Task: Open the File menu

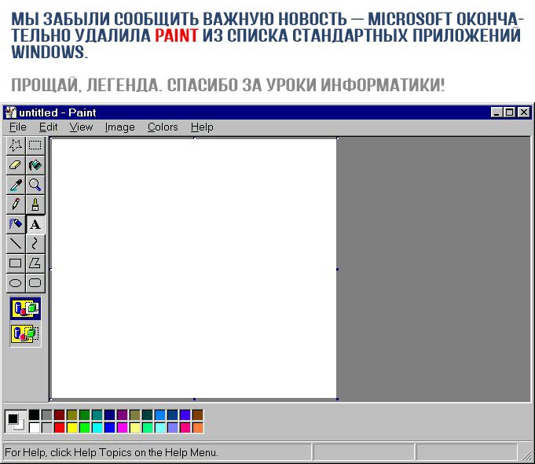Action: point(18,127)
